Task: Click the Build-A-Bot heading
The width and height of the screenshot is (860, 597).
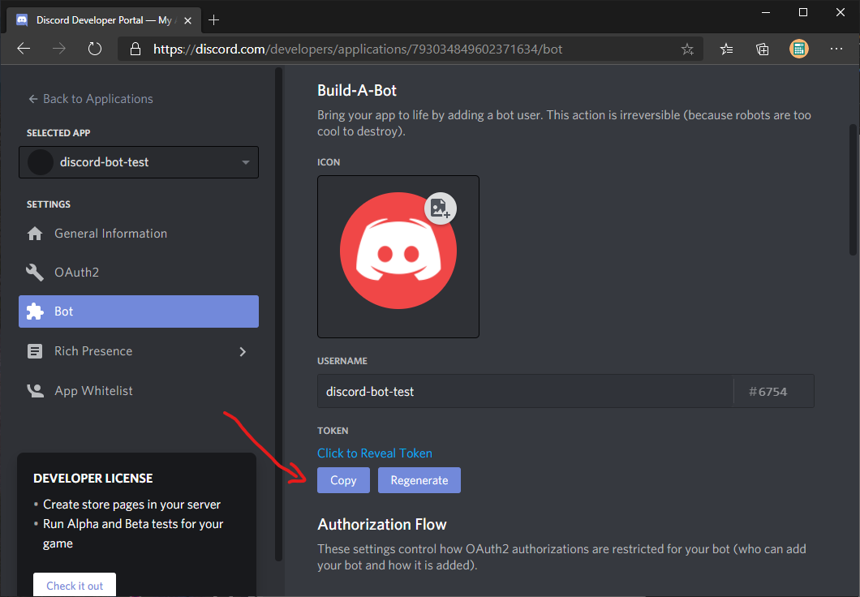Action: tap(356, 91)
